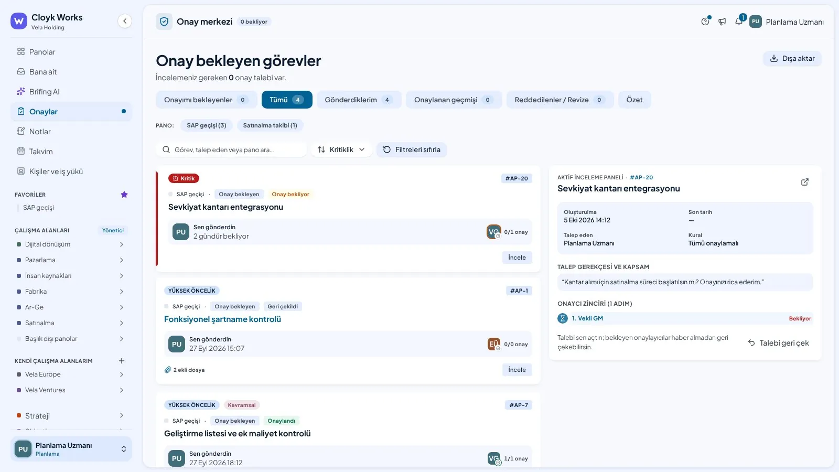
Task: Open the Kritiklik sort dropdown
Action: (341, 149)
